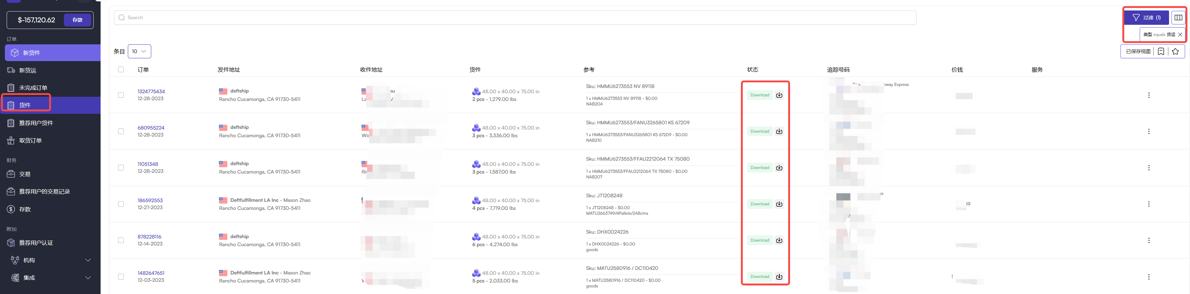Screen dimensions: 1190x294
Task: Expand the 集成 submenu chevron
Action: coord(88,278)
